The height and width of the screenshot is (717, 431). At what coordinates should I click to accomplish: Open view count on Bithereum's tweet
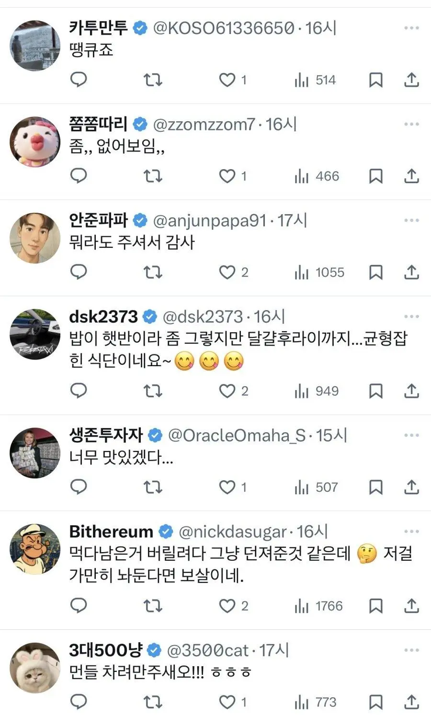(x=318, y=606)
